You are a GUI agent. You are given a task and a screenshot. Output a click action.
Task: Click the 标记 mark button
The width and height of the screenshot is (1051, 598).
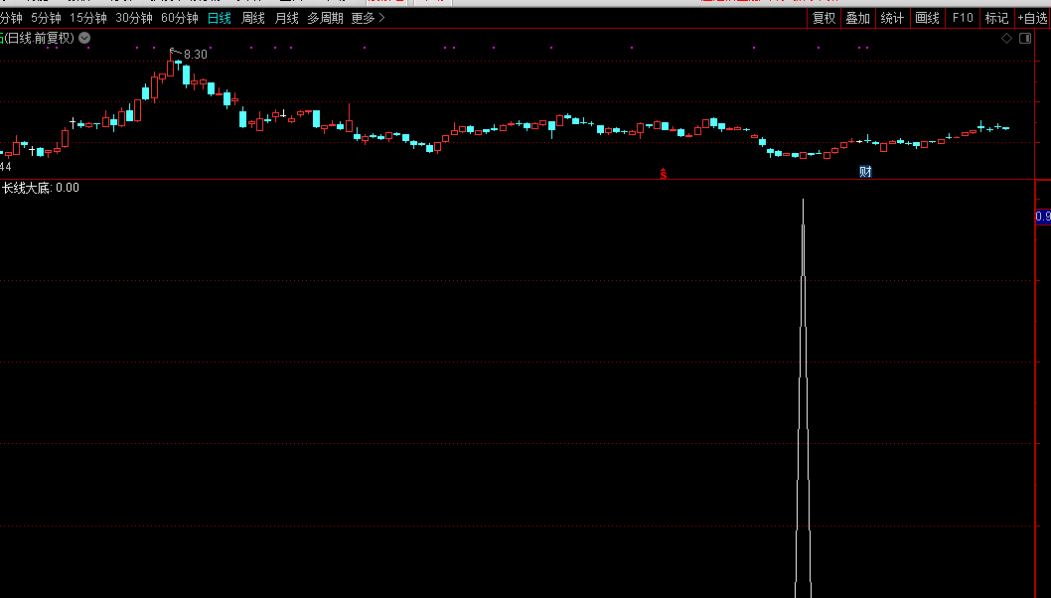(x=995, y=18)
